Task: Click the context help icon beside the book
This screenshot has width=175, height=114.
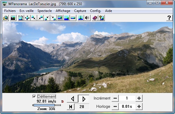Action: (101, 18)
